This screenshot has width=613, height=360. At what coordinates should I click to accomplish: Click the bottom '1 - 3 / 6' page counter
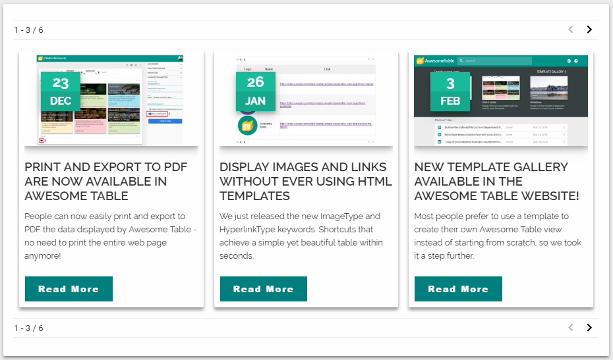click(x=28, y=328)
